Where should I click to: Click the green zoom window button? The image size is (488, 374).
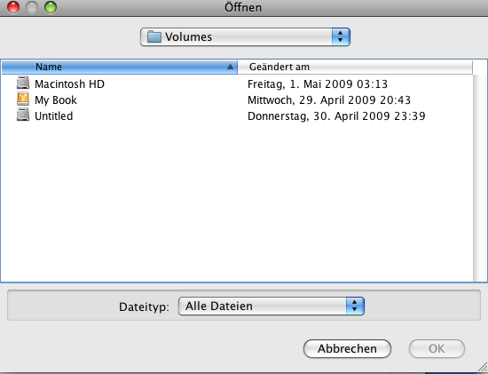point(51,7)
